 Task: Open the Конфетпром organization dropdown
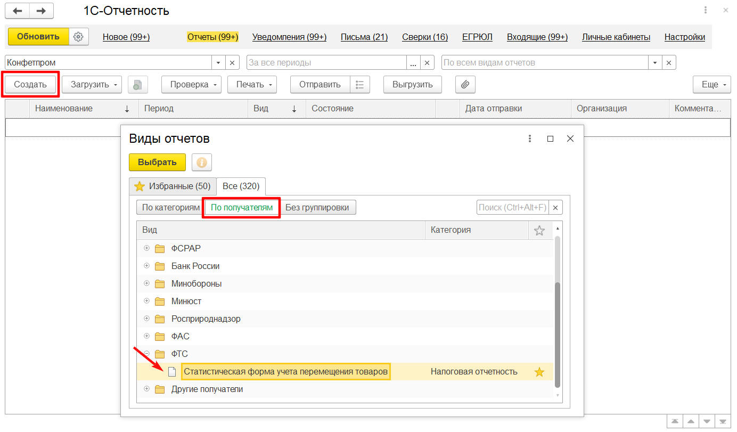218,62
